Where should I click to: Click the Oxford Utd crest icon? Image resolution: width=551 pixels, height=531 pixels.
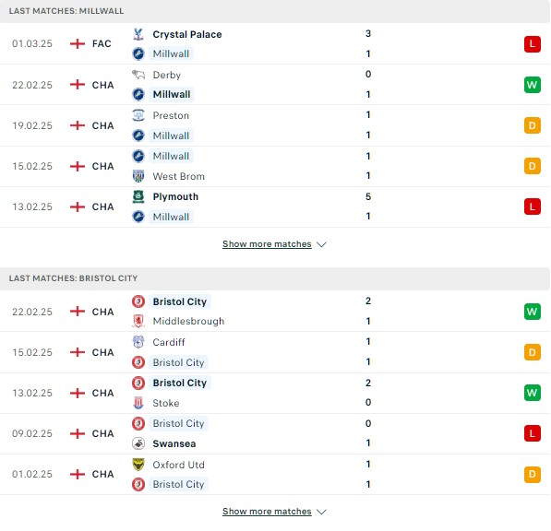(x=138, y=465)
